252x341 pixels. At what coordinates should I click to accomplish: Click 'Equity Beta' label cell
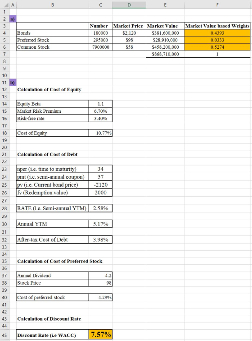[x=53, y=104]
